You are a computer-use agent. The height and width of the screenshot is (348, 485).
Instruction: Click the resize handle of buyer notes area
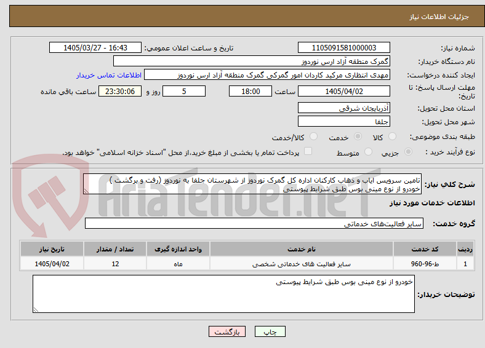(36, 310)
